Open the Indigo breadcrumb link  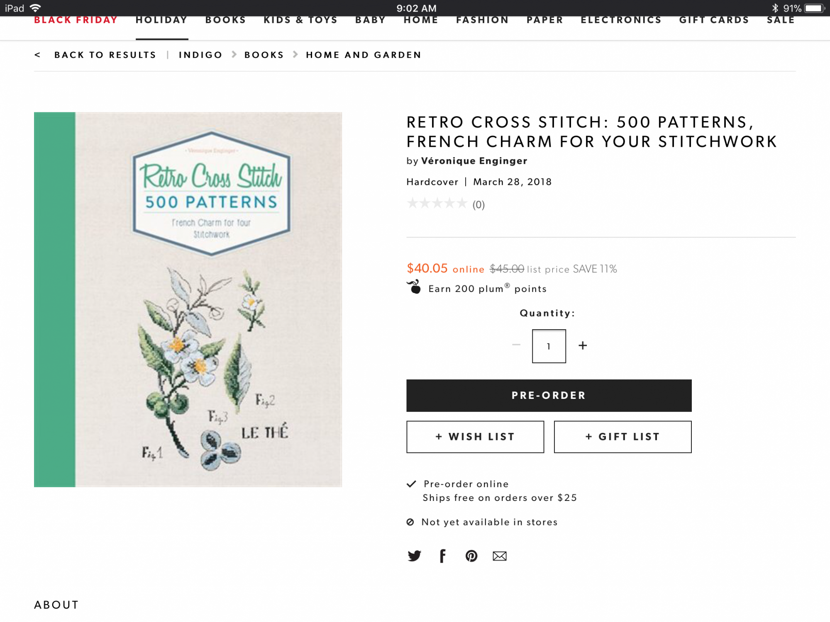tap(200, 55)
